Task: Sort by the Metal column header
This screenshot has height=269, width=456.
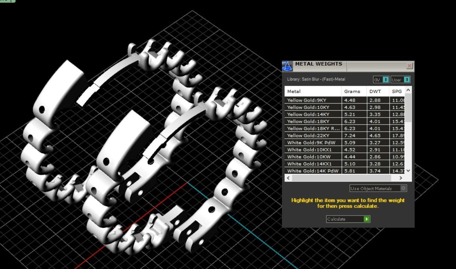Action: (313, 91)
